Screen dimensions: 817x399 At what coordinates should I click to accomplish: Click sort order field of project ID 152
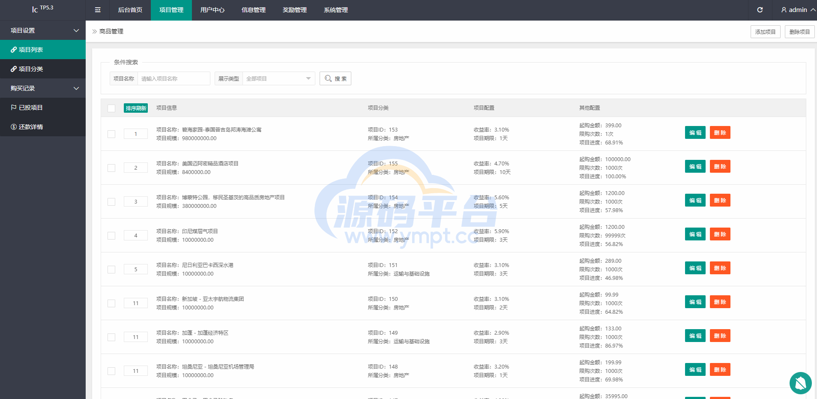coord(136,235)
